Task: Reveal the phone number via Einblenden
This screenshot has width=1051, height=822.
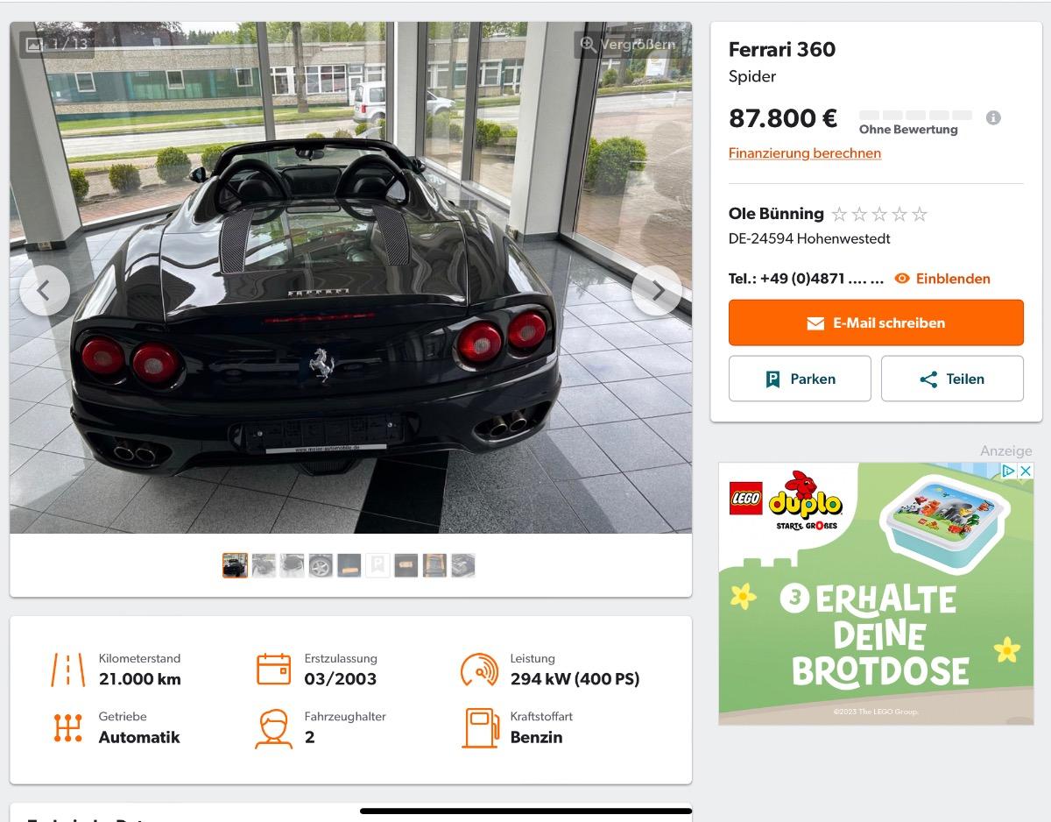Action: pos(942,279)
